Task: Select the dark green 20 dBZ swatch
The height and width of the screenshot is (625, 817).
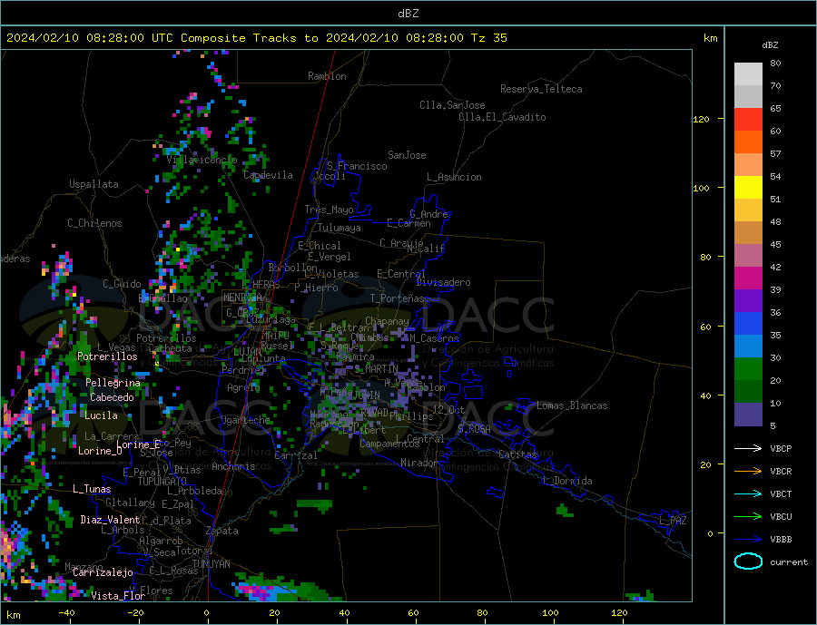Action: [x=748, y=392]
